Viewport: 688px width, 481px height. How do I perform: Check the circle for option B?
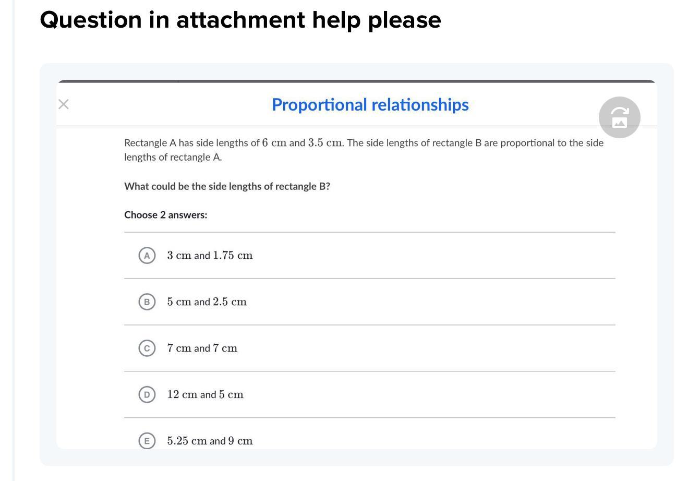tap(147, 302)
